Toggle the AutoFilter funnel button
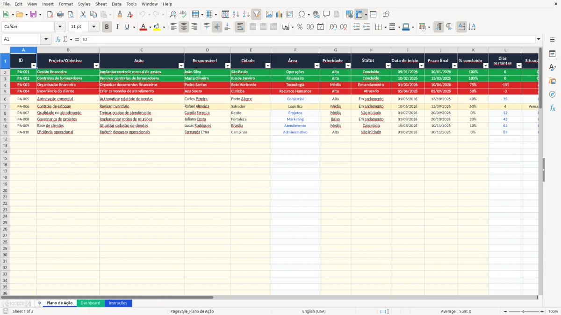561x315 pixels. click(x=256, y=14)
